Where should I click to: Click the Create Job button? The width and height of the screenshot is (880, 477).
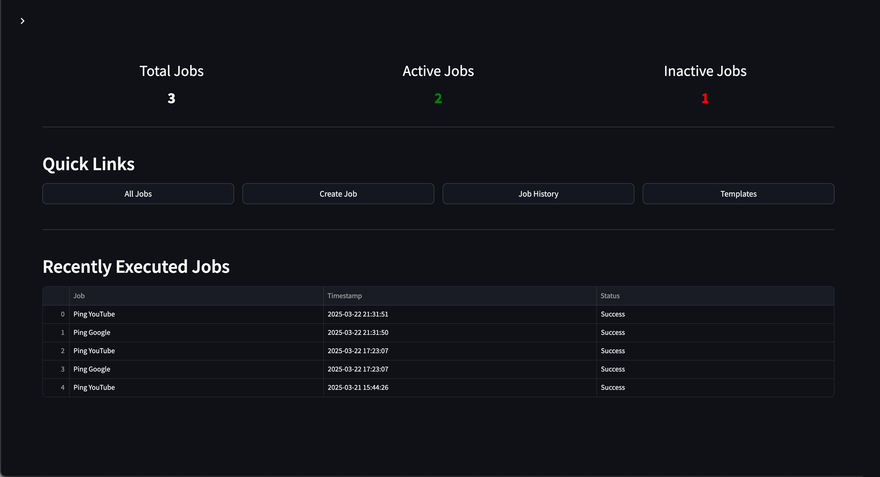point(338,194)
